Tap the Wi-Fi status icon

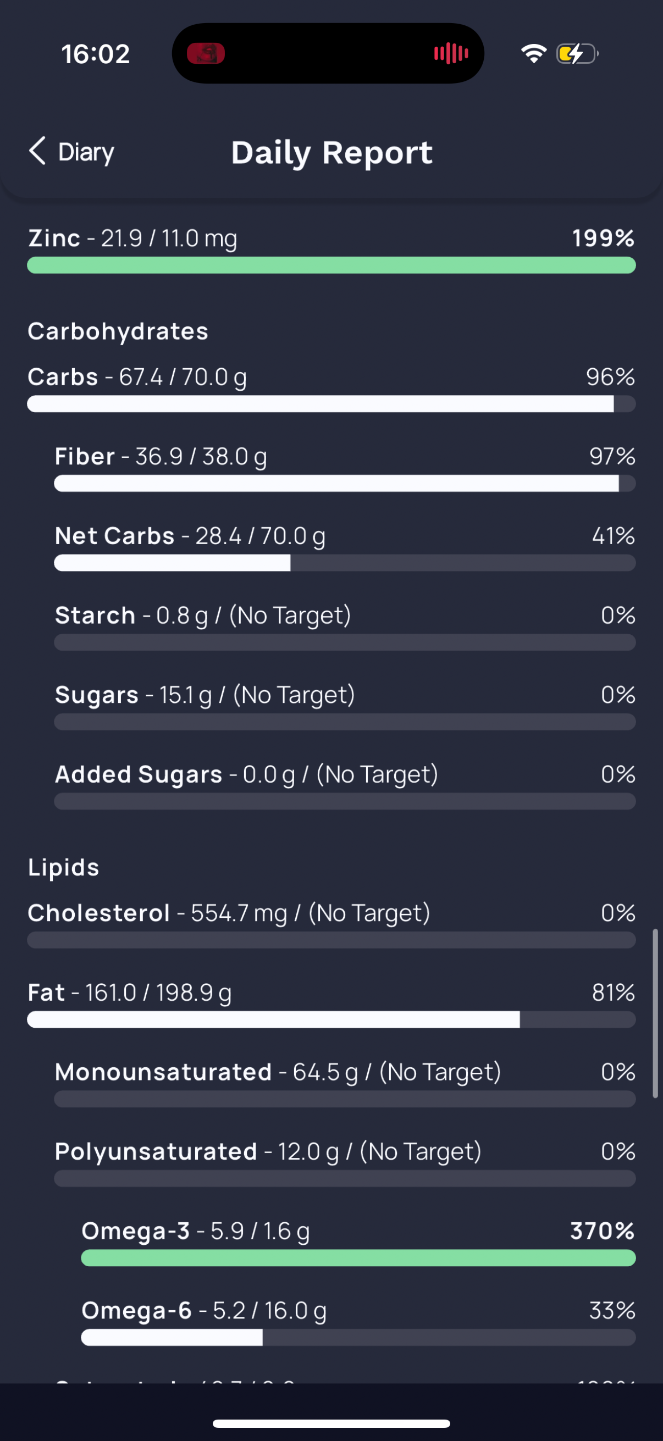tap(533, 54)
